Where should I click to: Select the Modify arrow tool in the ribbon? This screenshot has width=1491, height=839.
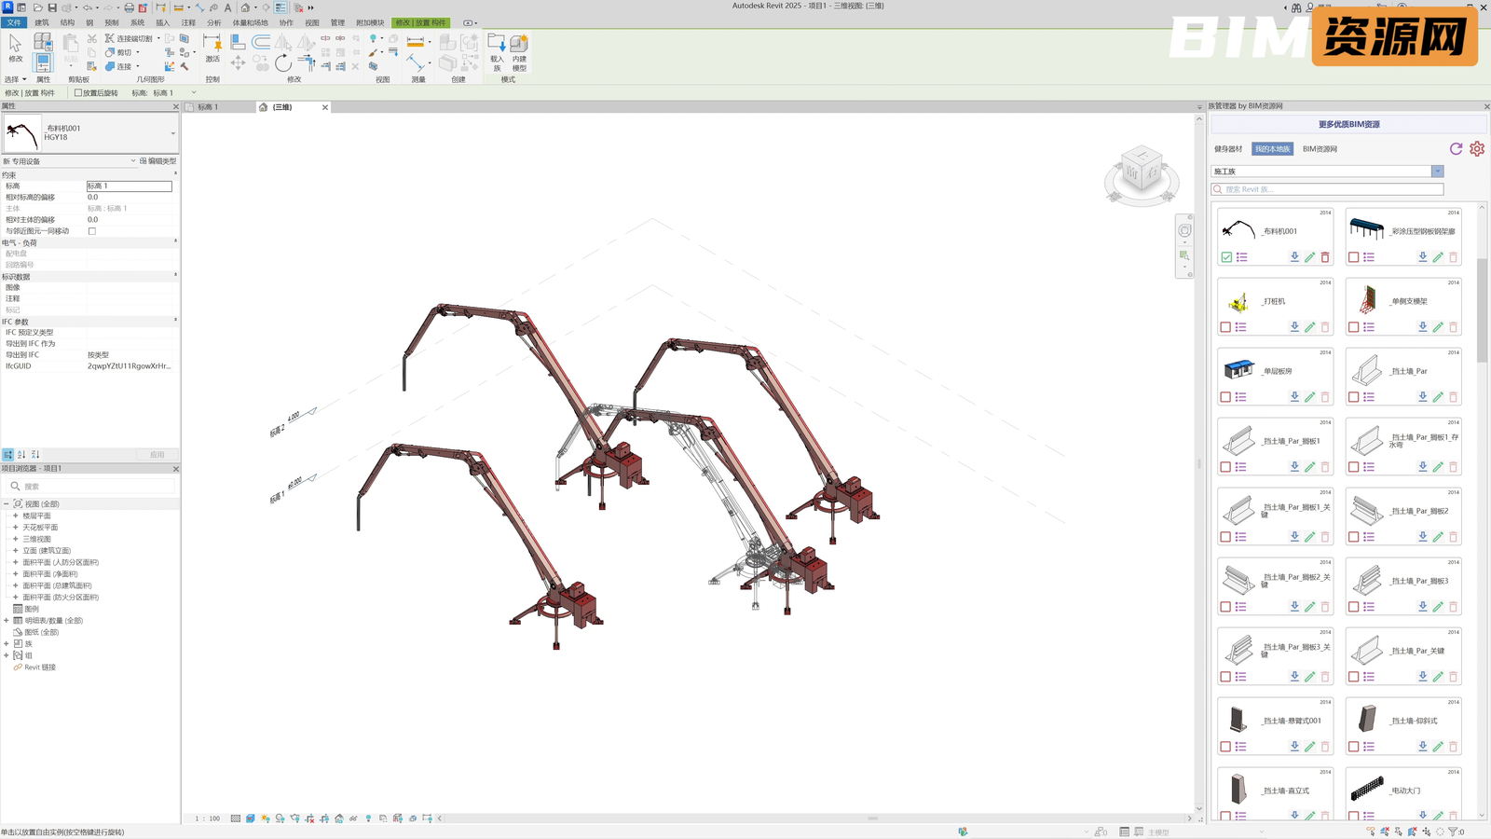(x=15, y=48)
